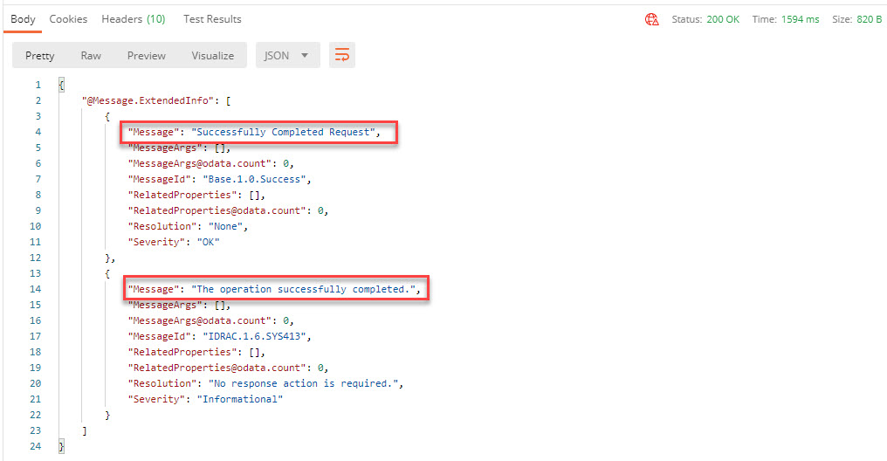This screenshot has width=887, height=461.
Task: Open the JSON format dropdown
Action: coord(287,56)
